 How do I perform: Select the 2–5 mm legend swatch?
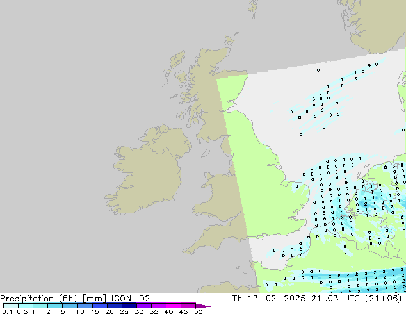click(x=55, y=306)
